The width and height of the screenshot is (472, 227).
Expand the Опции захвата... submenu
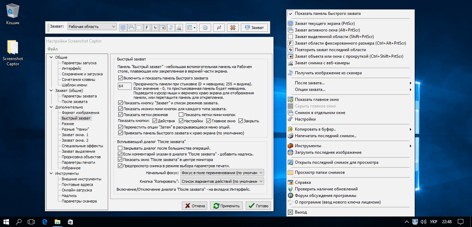pyautogui.click(x=350, y=89)
